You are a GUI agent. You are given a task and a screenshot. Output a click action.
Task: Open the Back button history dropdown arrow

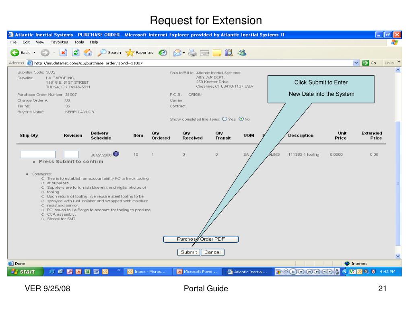[x=34, y=53]
